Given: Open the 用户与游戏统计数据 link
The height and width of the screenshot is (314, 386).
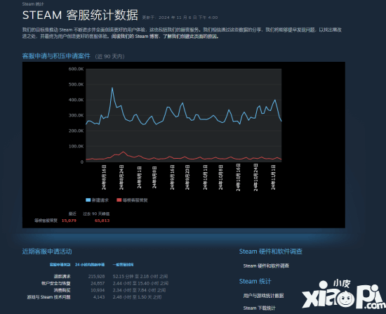Looking at the screenshot, I should pyautogui.click(x=263, y=296).
